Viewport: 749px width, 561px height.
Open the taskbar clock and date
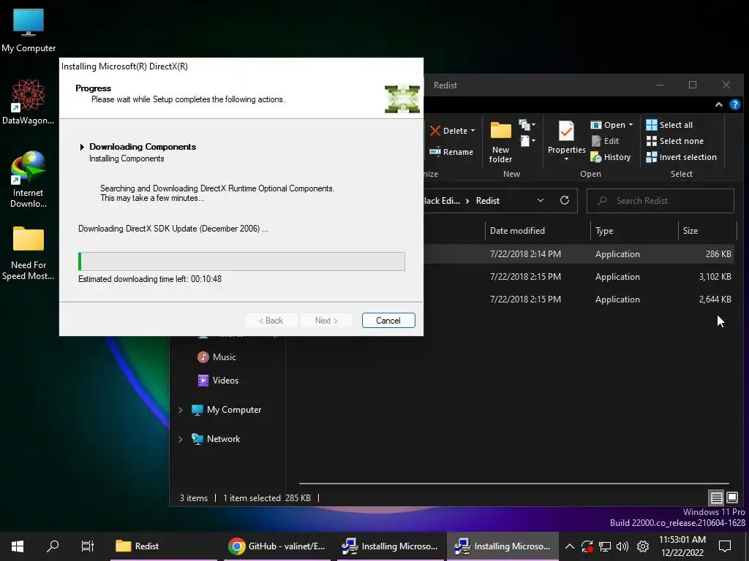point(682,546)
